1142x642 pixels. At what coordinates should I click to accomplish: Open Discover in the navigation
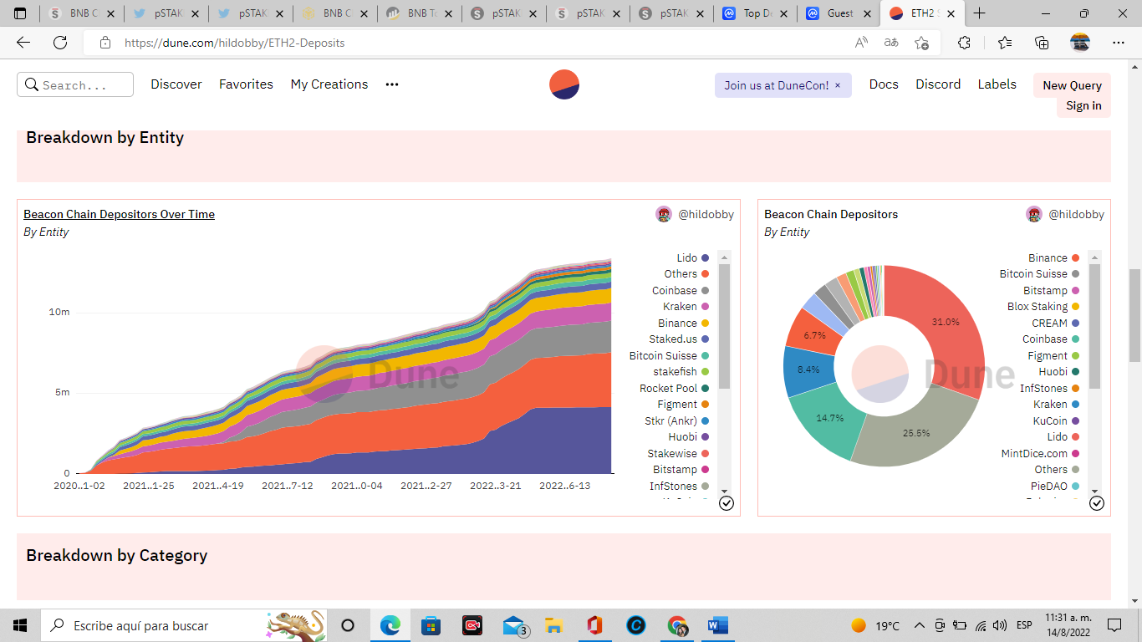pos(176,84)
